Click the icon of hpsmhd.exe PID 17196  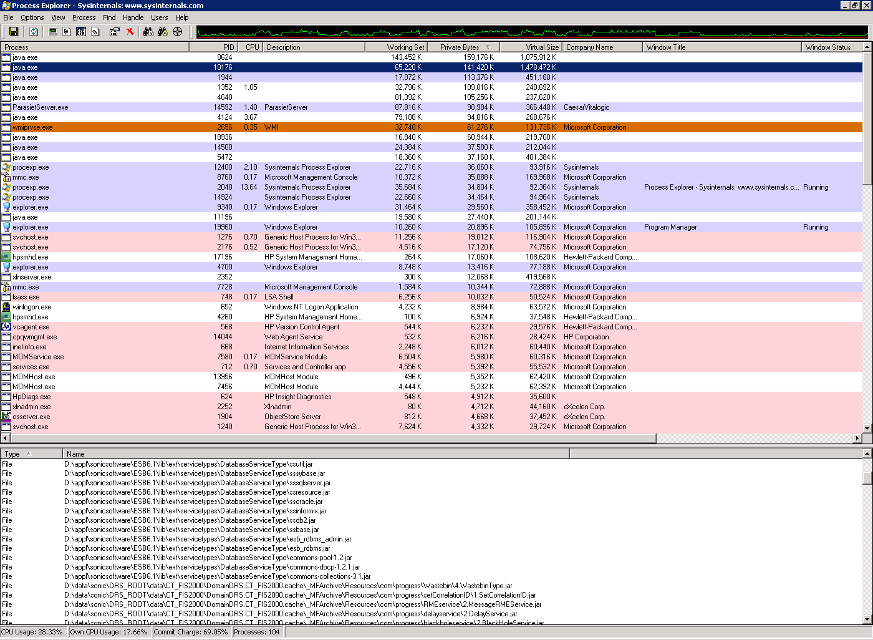(x=6, y=257)
